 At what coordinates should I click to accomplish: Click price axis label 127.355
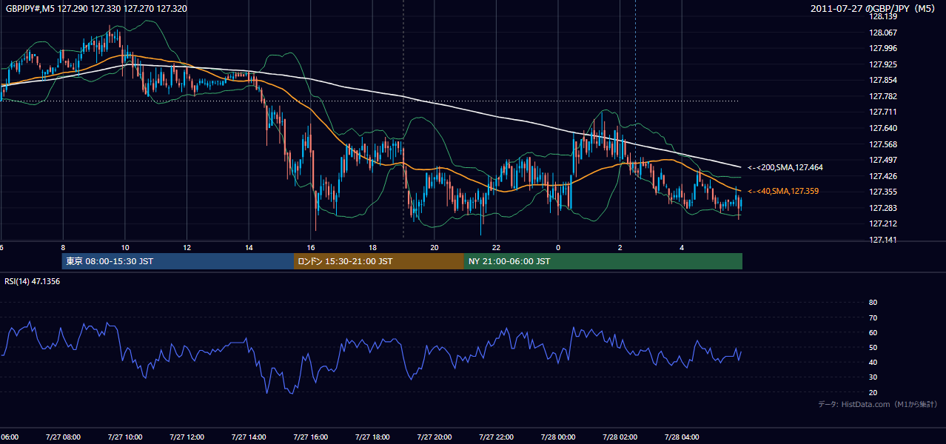point(882,192)
